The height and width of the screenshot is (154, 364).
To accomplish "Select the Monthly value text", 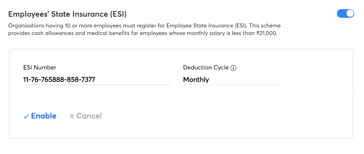I will 196,80.
